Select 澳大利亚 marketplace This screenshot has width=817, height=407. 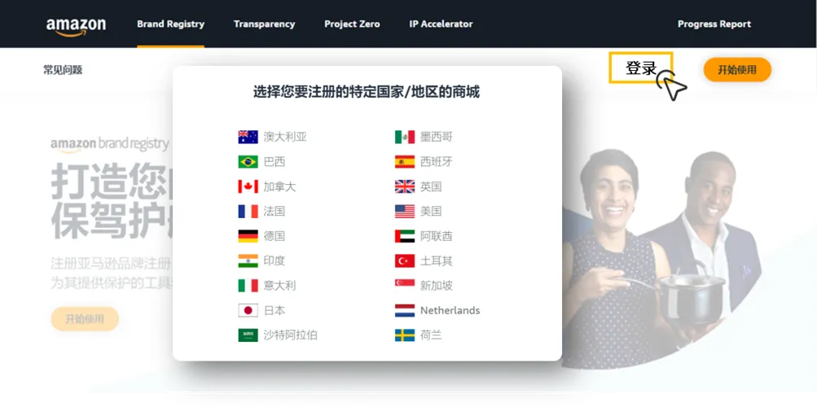(x=285, y=137)
